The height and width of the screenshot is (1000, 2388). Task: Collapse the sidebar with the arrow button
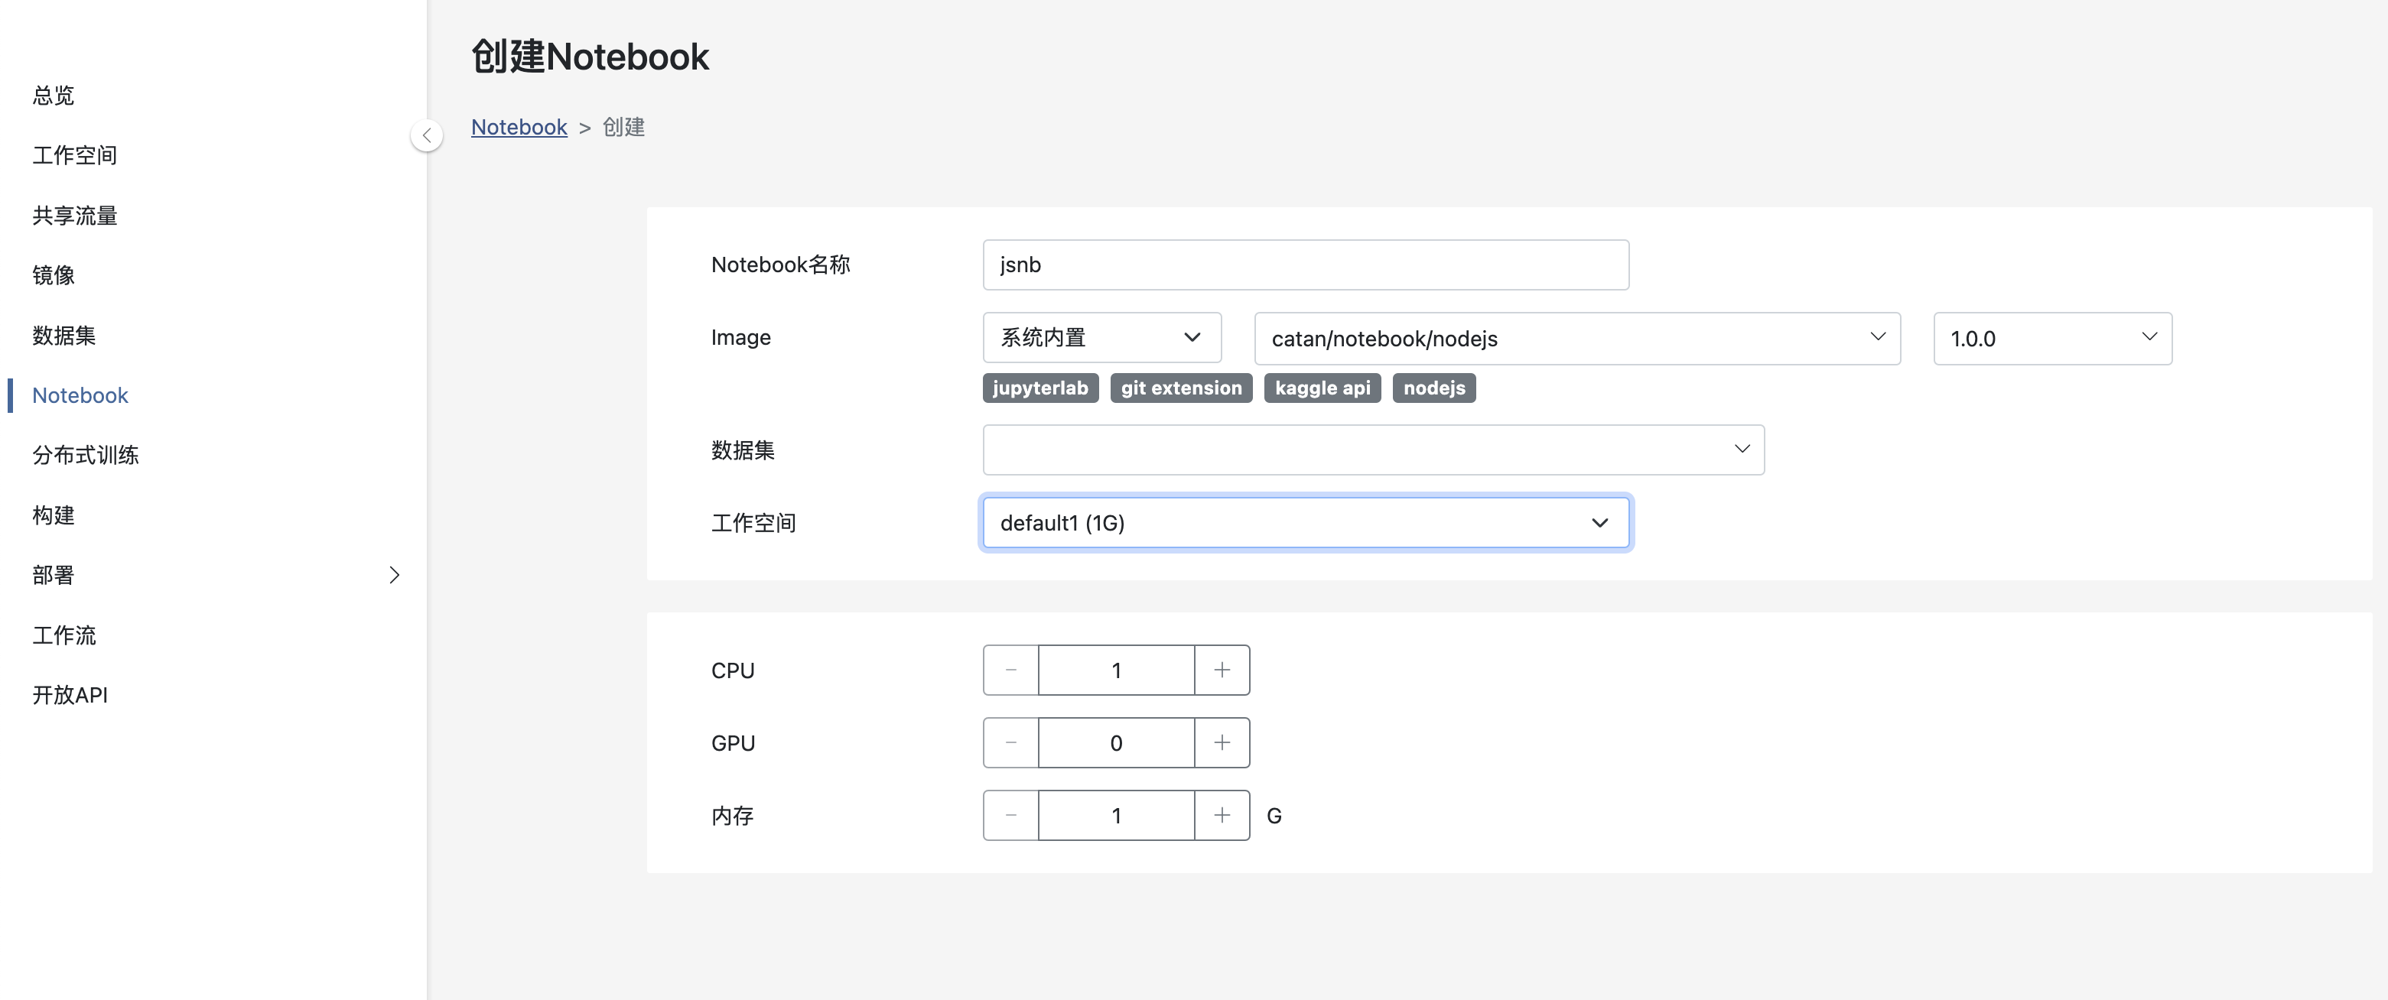427,135
